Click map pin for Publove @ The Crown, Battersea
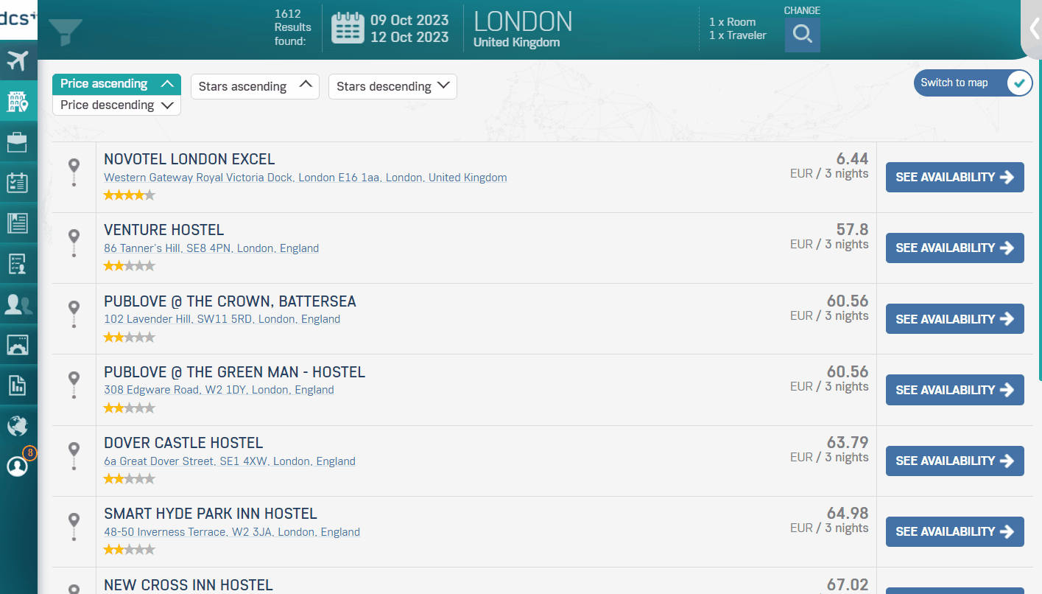The height and width of the screenshot is (594, 1042). tap(74, 313)
